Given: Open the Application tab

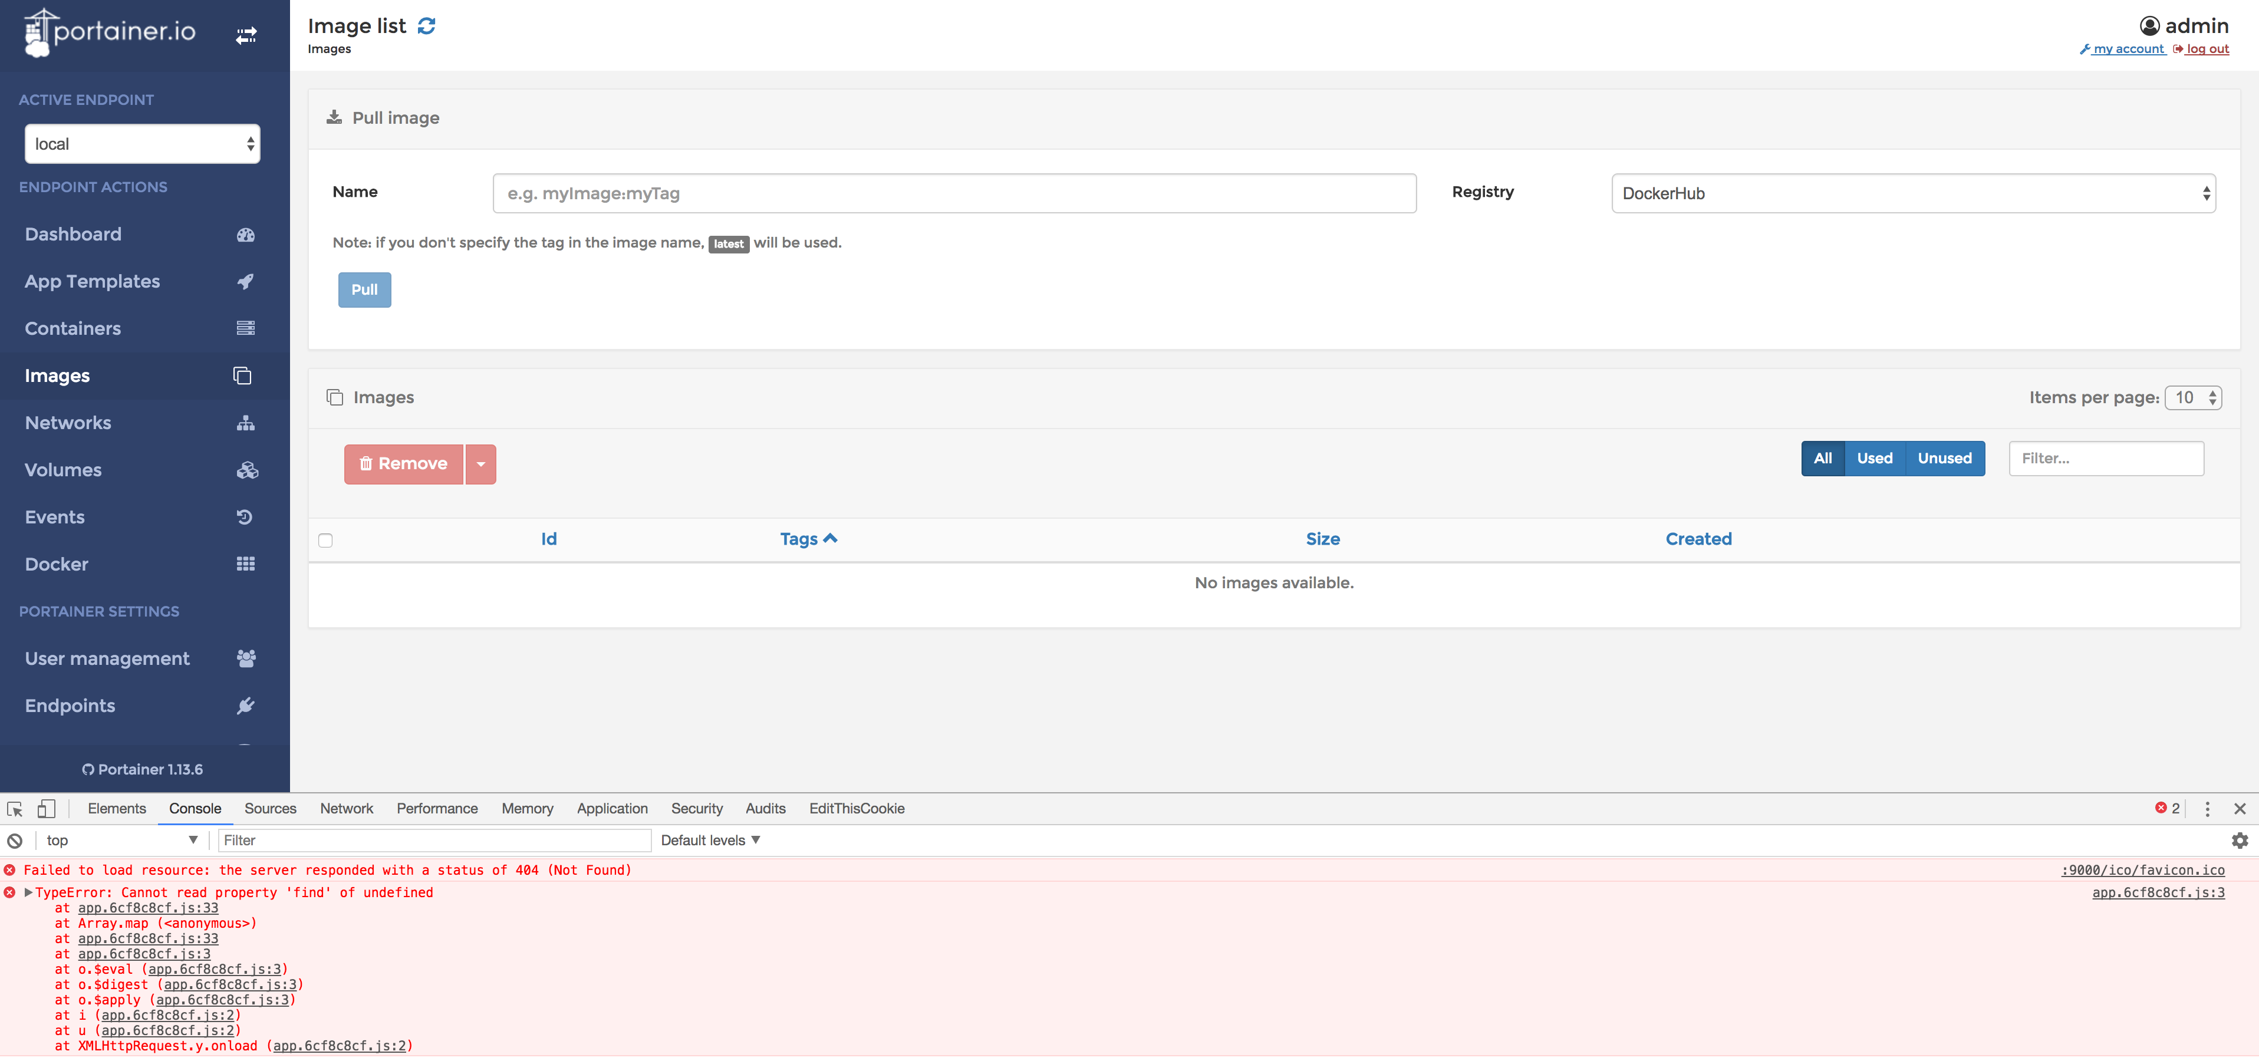Looking at the screenshot, I should pyautogui.click(x=612, y=809).
